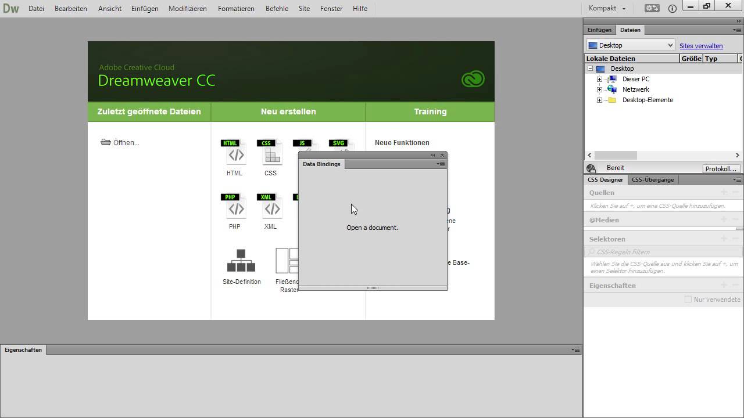The width and height of the screenshot is (744, 418).
Task: Create a new XML file via its icon
Action: tap(270, 206)
